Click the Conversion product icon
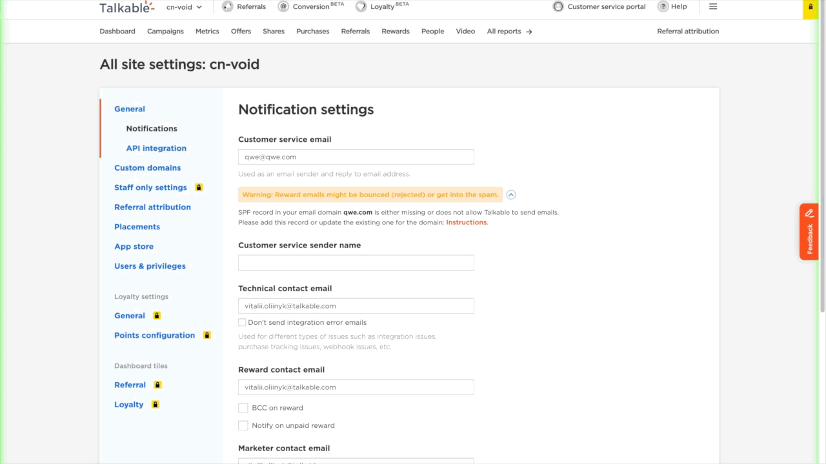826x464 pixels. click(x=283, y=6)
